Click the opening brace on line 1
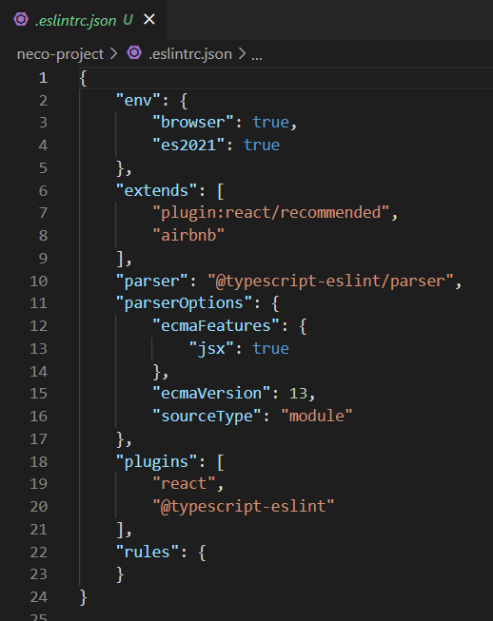This screenshot has height=621, width=493. 83,78
